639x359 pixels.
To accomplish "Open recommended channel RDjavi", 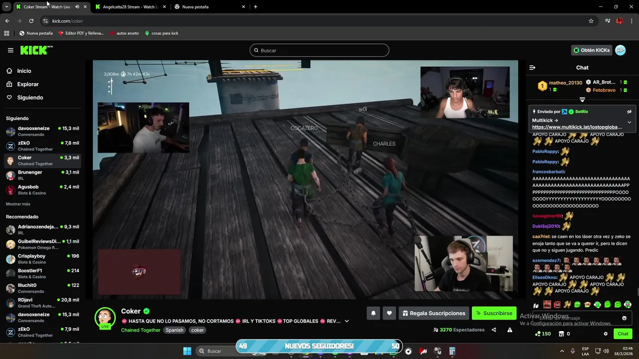I will point(42,303).
